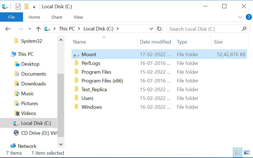Click the Back navigation arrow
Viewport: 253px width, 158px height.
click(x=8, y=29)
